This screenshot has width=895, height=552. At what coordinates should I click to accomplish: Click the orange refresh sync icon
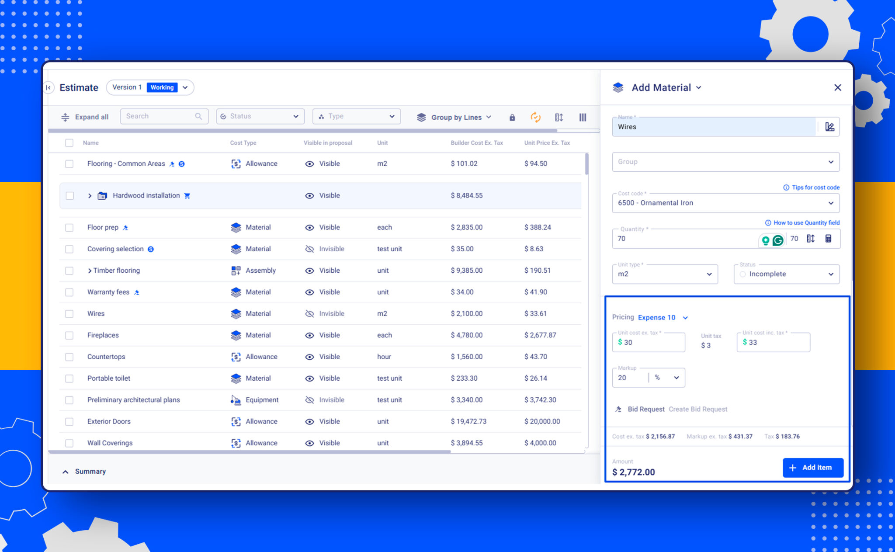click(x=535, y=117)
